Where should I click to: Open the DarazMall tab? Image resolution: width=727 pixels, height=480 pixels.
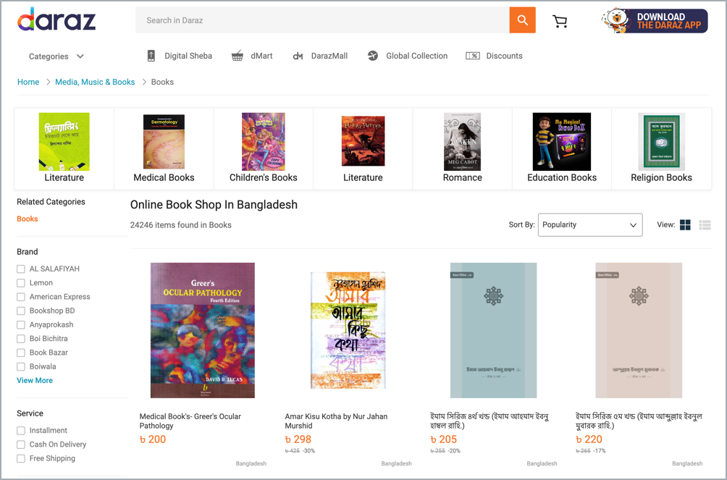click(319, 56)
